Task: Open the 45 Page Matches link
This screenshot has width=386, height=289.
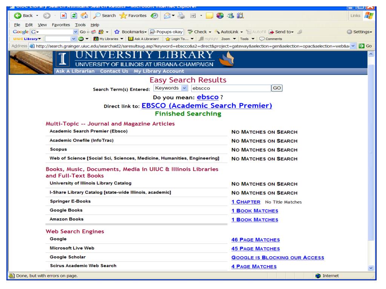Action: pyautogui.click(x=256, y=249)
